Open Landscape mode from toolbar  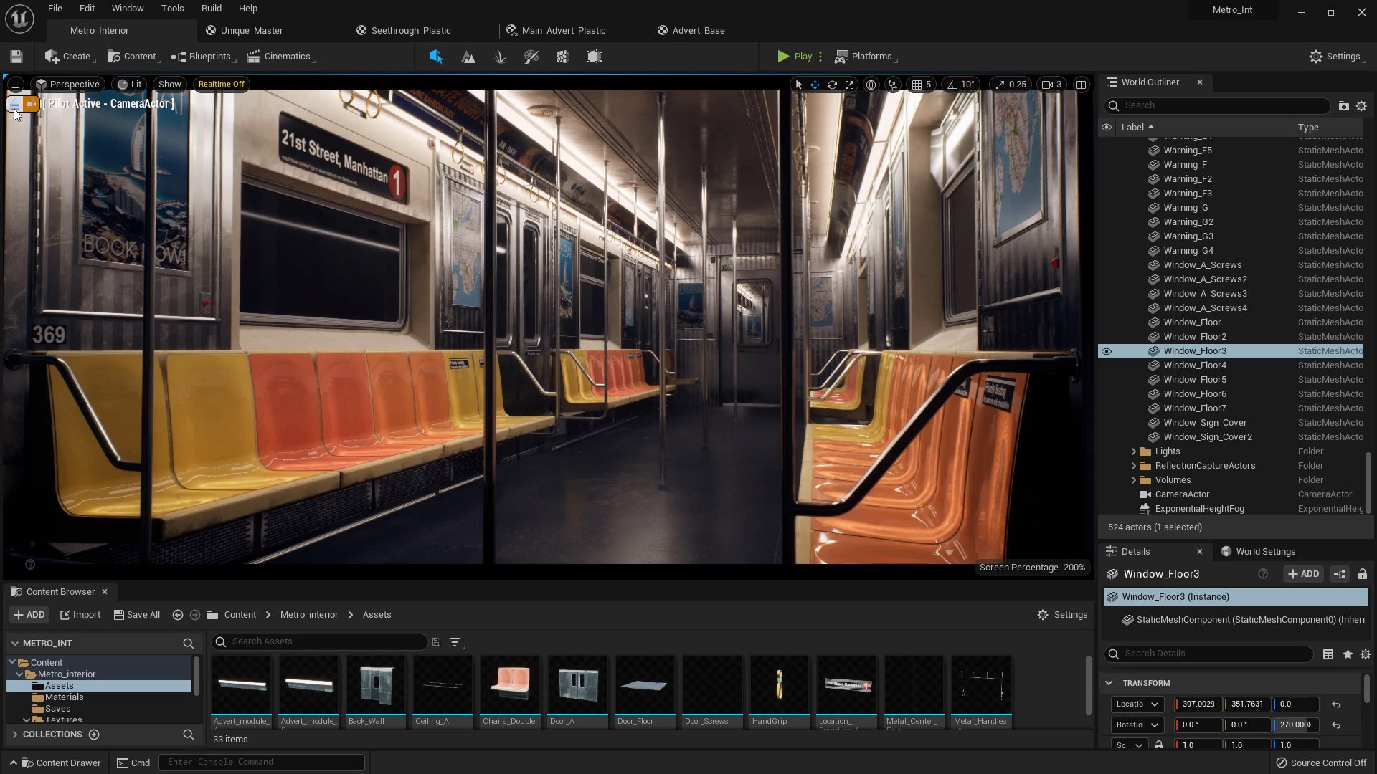point(468,57)
